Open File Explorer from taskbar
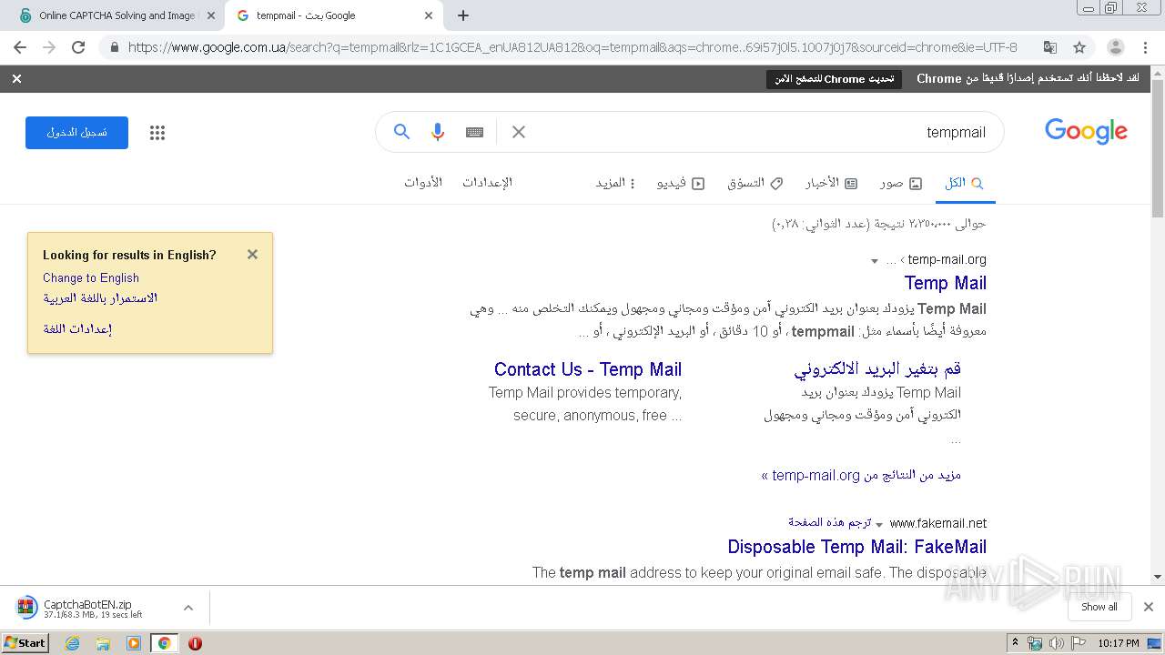 103,643
